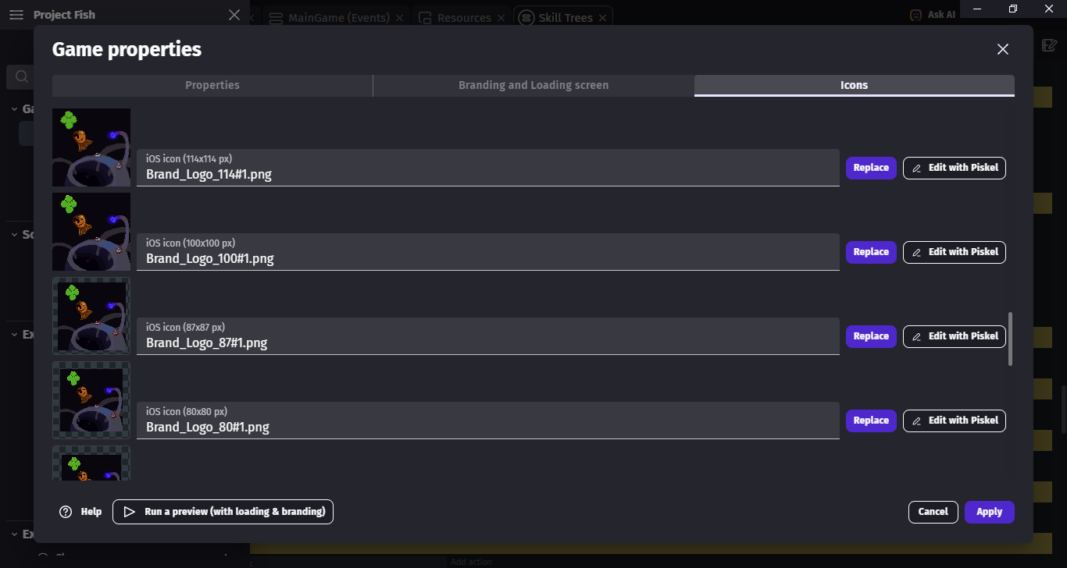Click the icon list vertical scrollbar
Screen dimensions: 1067x568
pos(1011,339)
